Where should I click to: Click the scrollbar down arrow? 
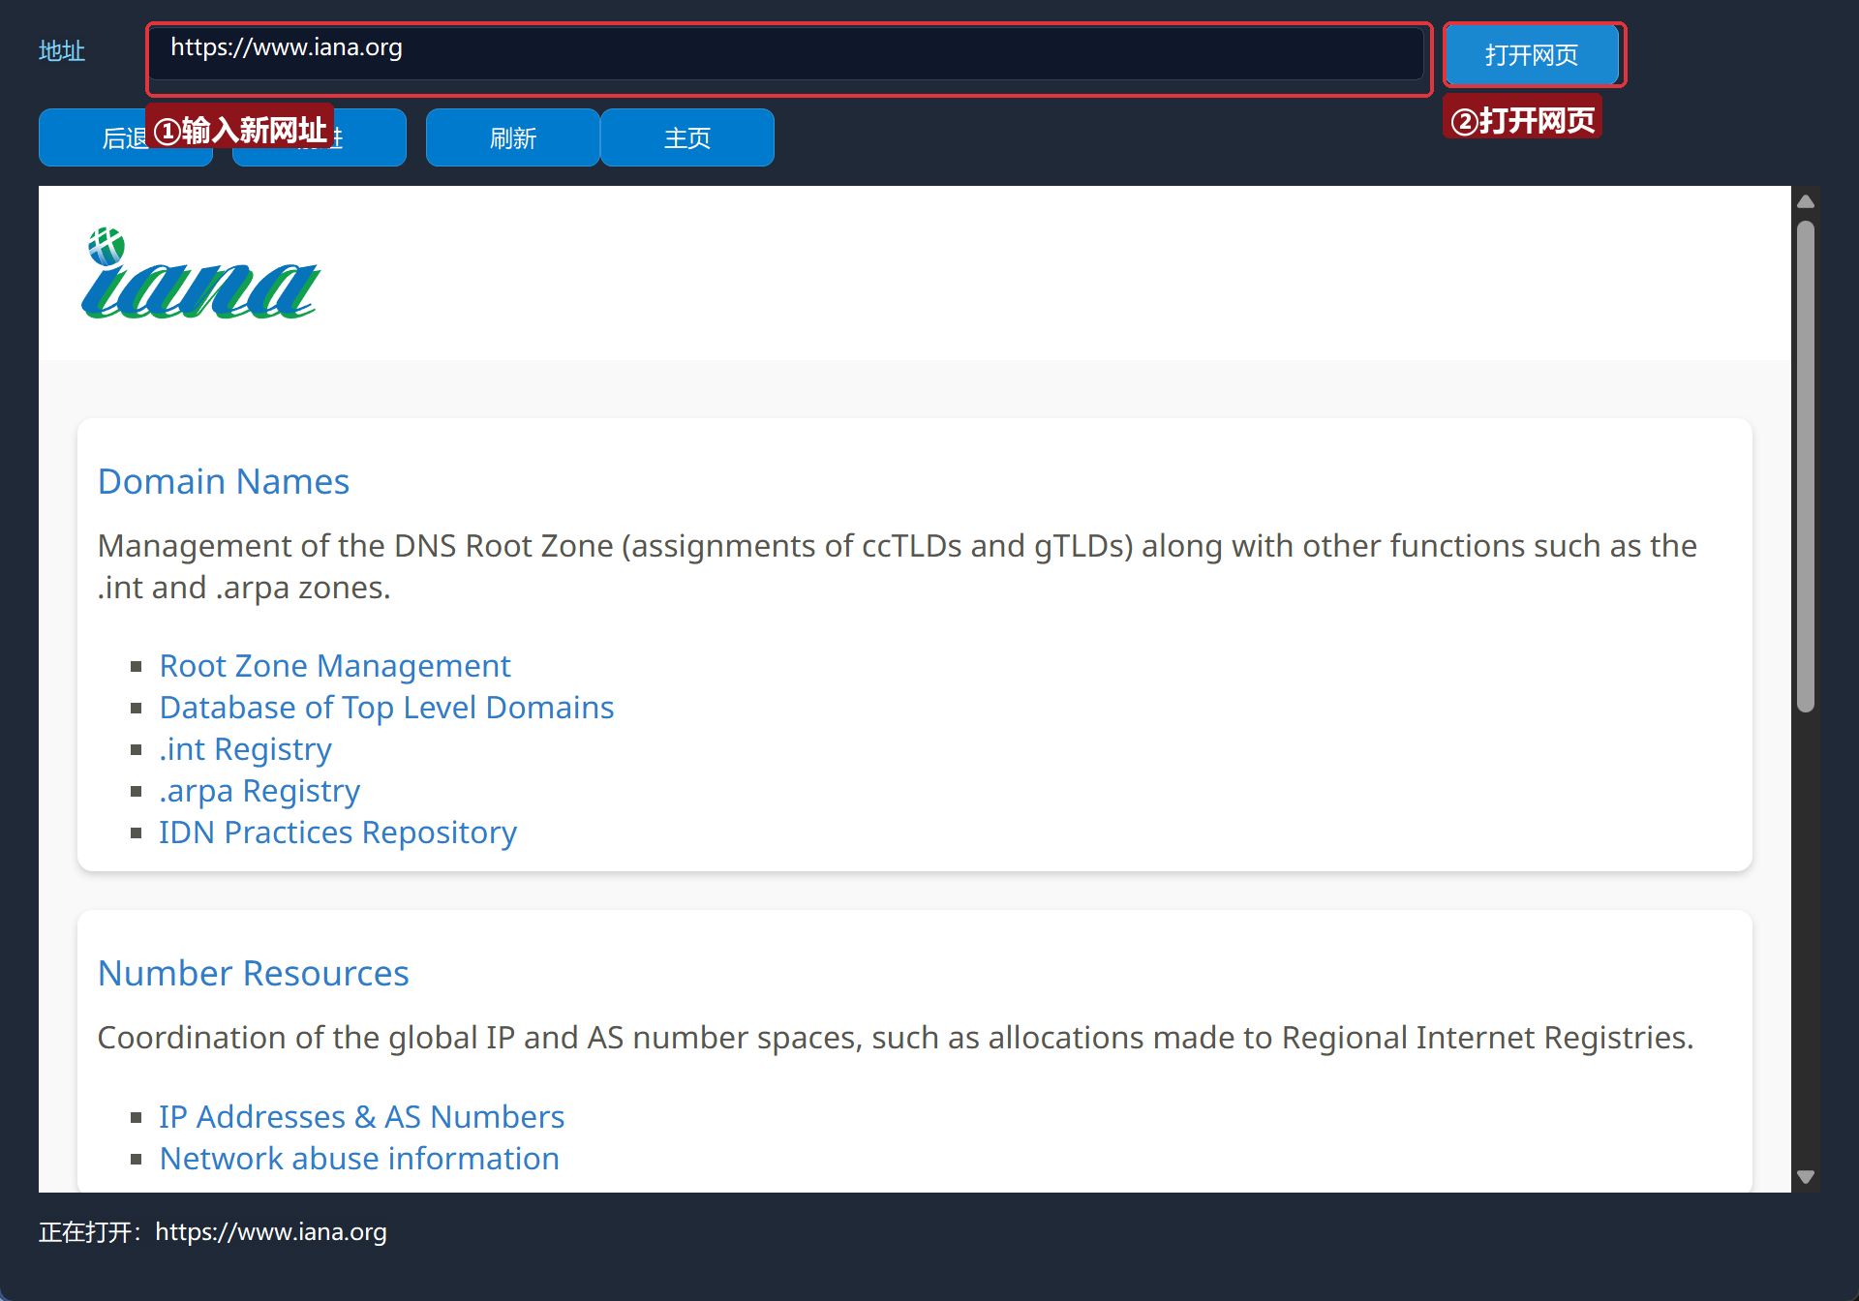pos(1806,1177)
